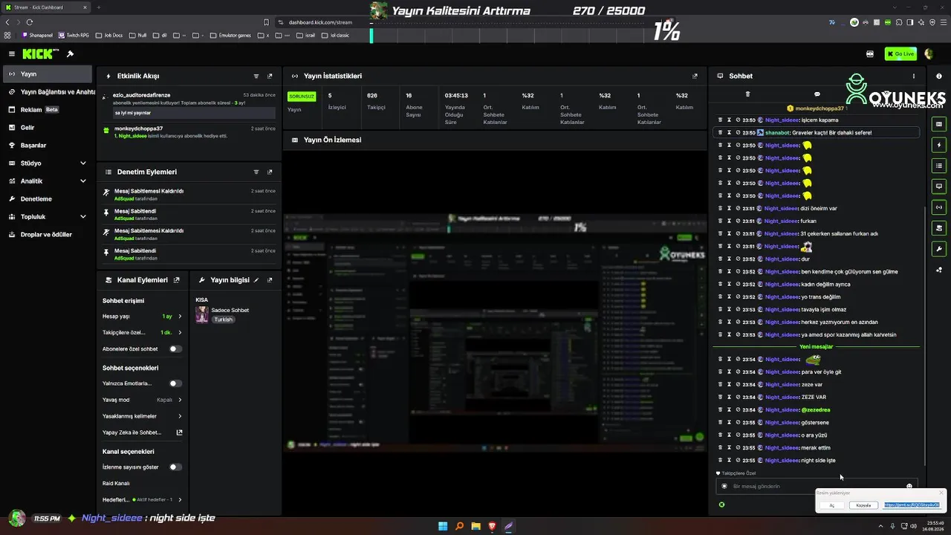Open Yayın Bağlantısı ve Anahtarı page

pos(48,92)
